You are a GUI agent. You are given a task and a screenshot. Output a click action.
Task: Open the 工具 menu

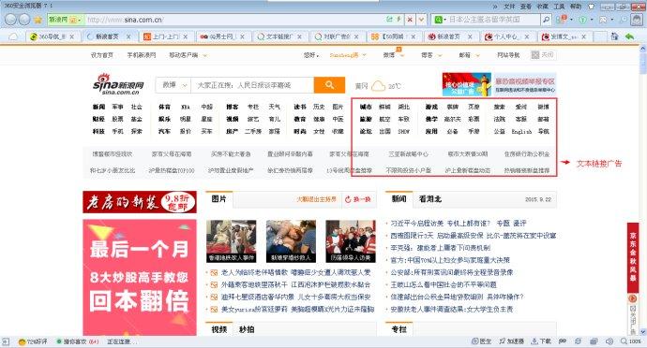[559, 7]
